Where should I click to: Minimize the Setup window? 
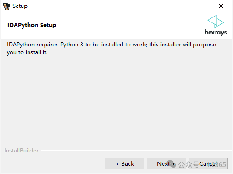(179, 6)
